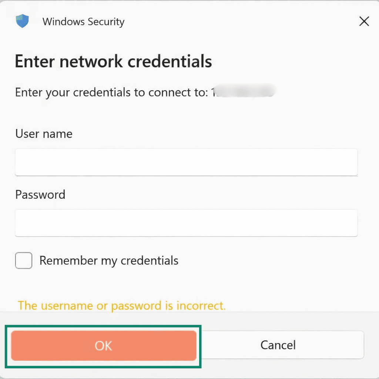Click the blue Windows Security shield icon
This screenshot has width=379, height=379.
click(x=22, y=21)
